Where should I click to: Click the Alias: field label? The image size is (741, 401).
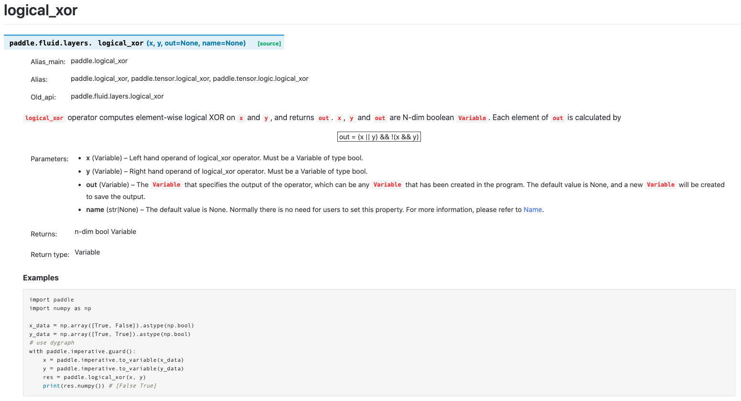(x=39, y=79)
